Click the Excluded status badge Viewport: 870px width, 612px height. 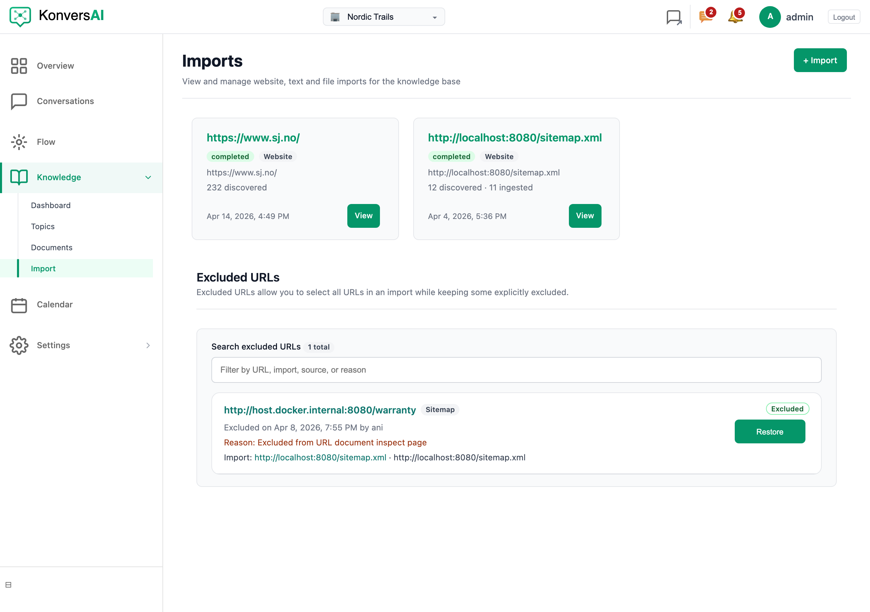[x=787, y=409]
